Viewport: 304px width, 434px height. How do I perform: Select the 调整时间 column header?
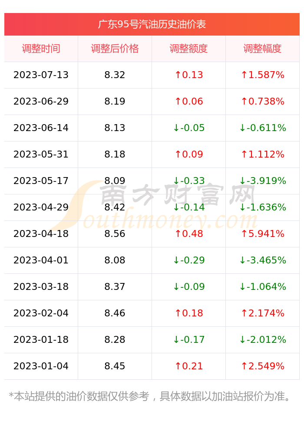41,49
